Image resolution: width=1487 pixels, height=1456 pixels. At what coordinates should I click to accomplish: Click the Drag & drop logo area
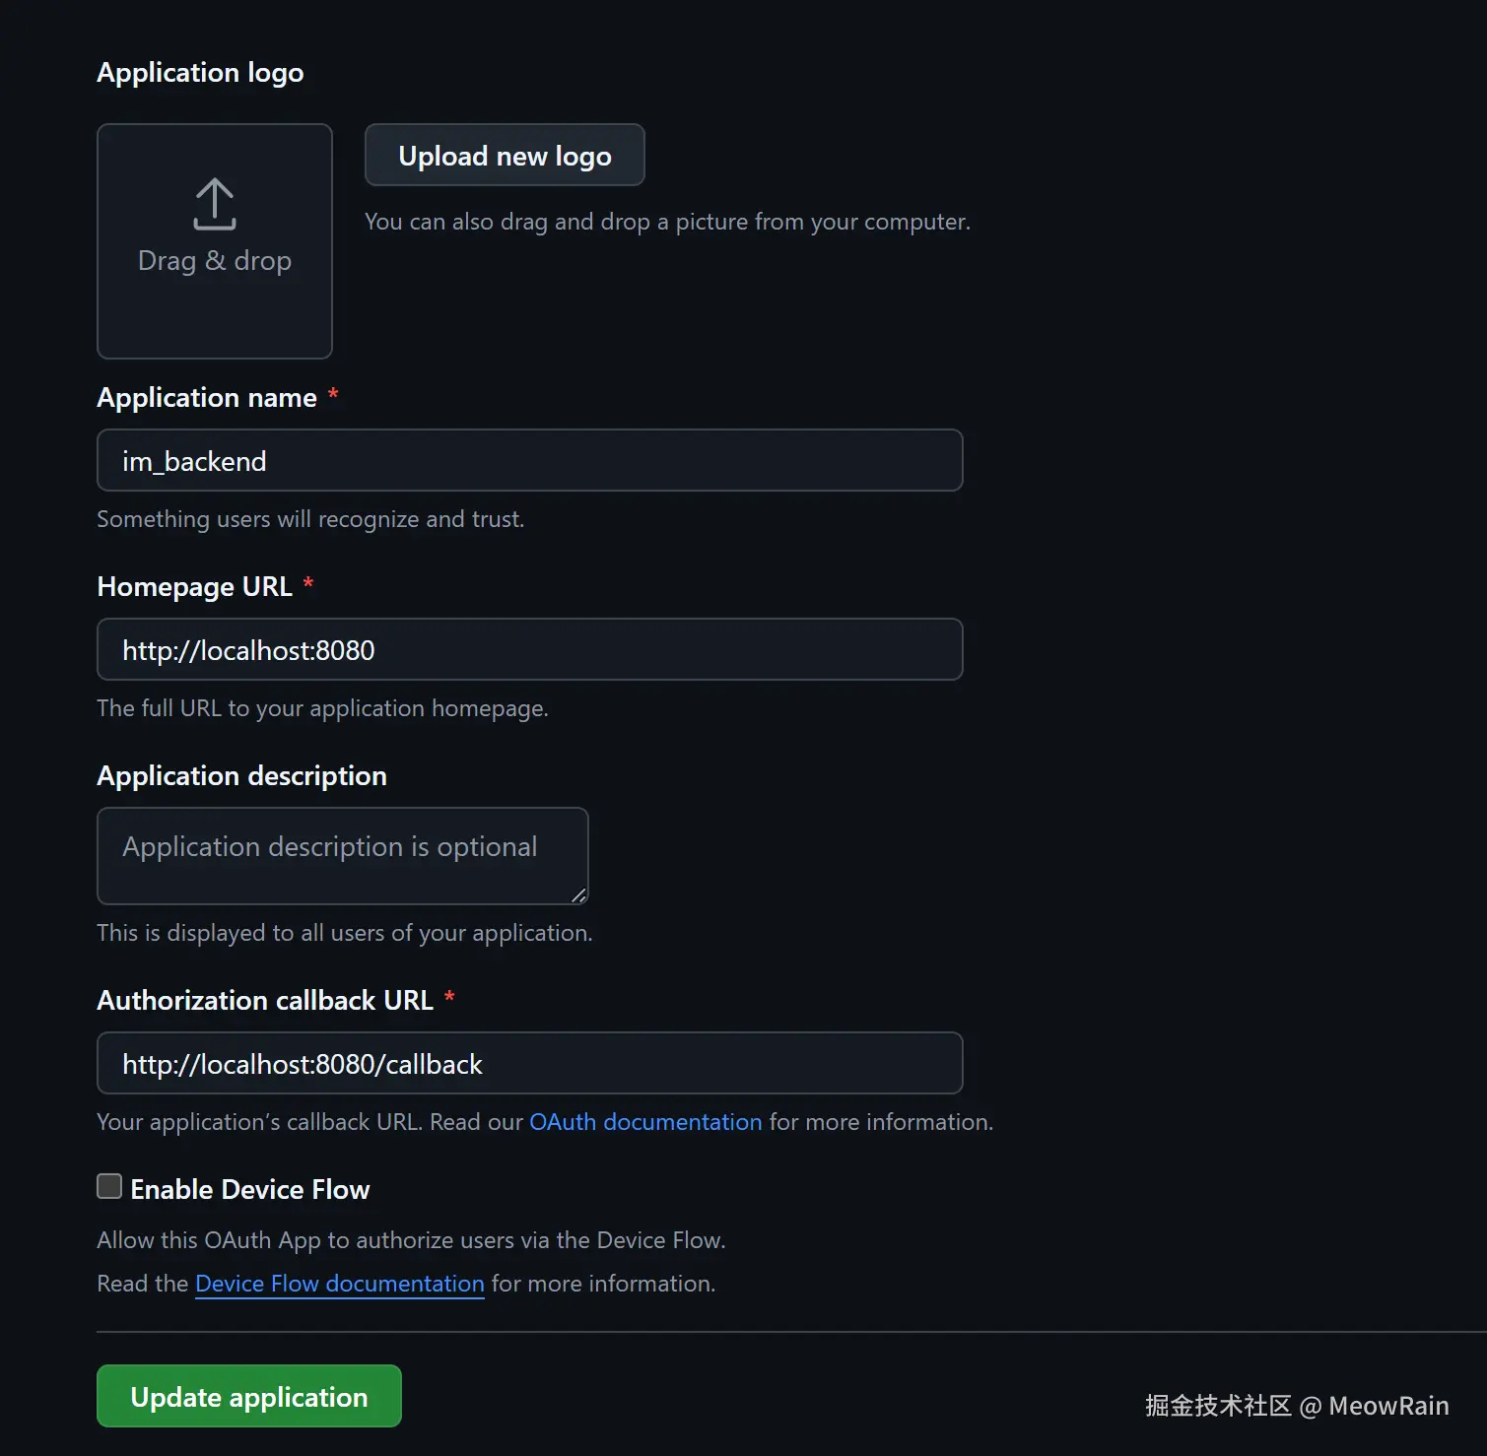(215, 241)
